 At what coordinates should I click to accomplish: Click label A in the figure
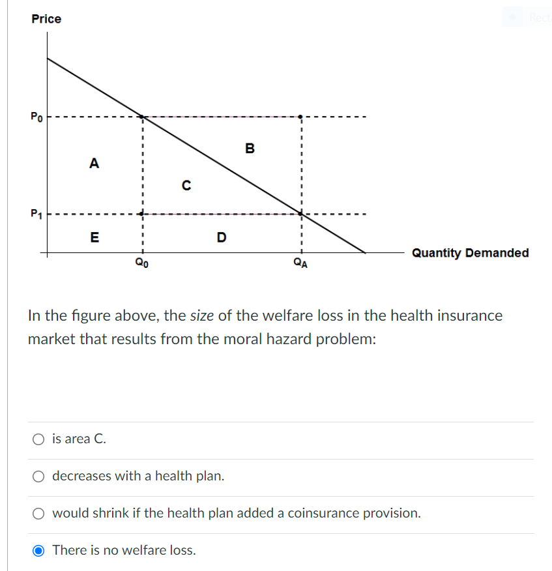click(x=94, y=164)
